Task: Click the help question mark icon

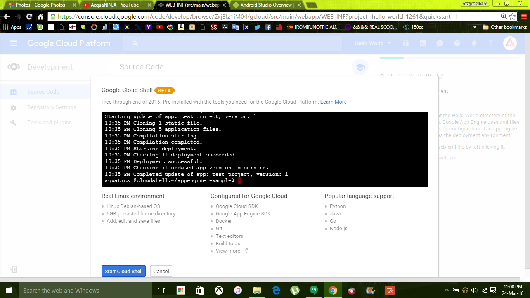Action: [457, 43]
